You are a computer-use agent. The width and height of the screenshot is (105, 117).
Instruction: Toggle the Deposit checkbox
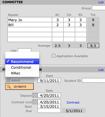click(x=35, y=95)
